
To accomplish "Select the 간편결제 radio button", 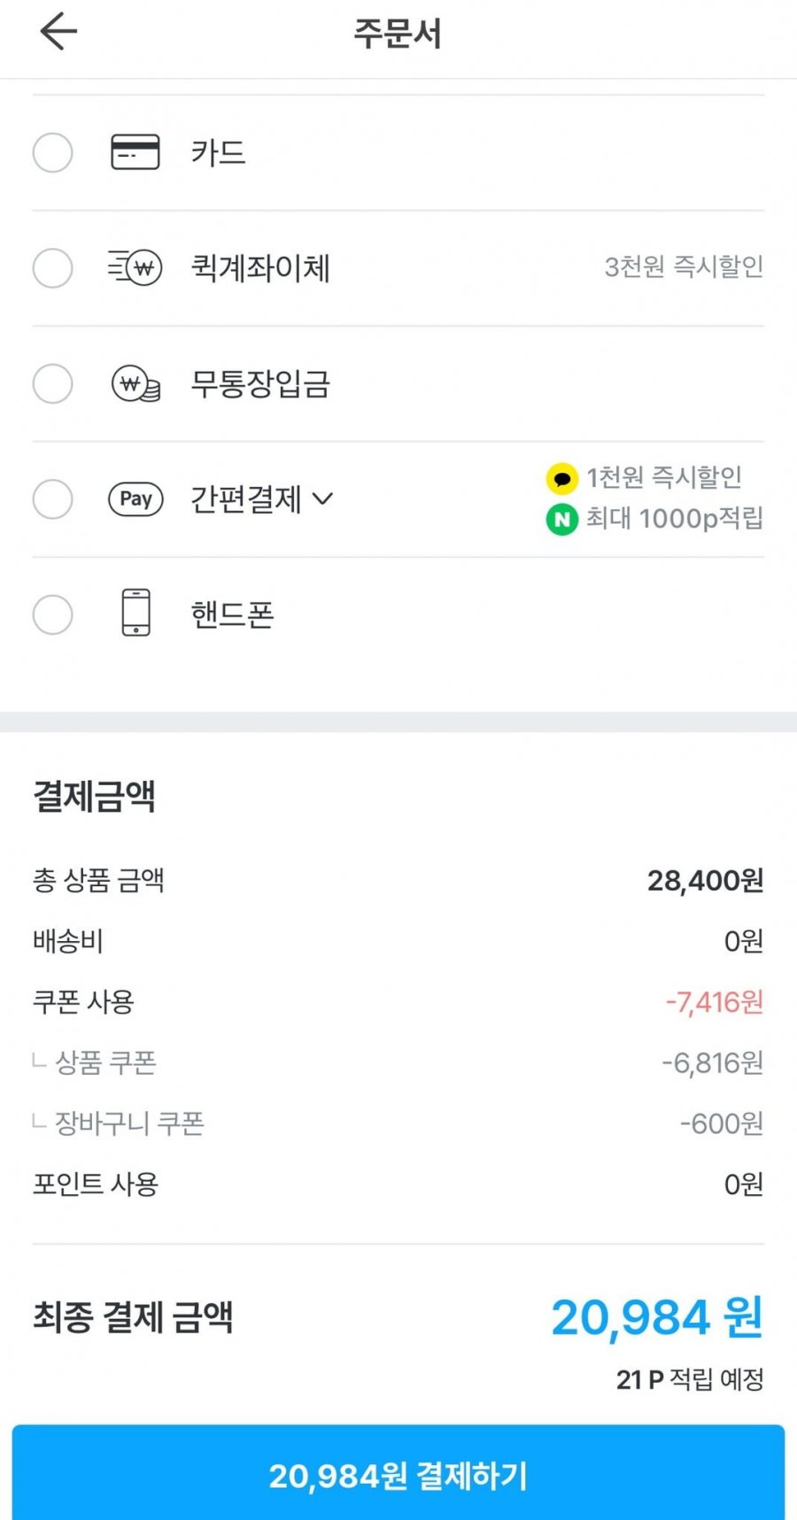I will (52, 499).
